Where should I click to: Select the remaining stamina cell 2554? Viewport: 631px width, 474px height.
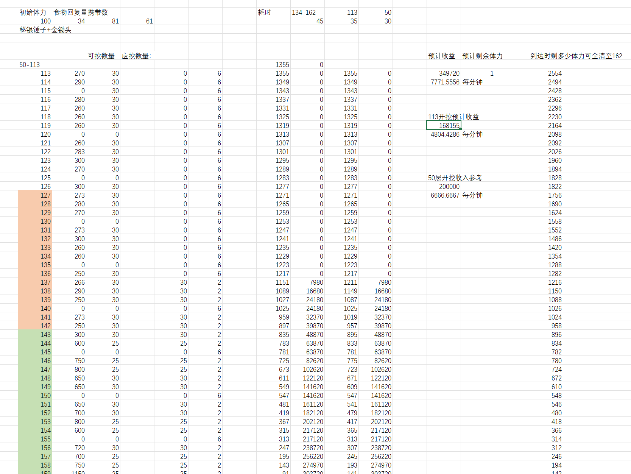tap(546, 73)
